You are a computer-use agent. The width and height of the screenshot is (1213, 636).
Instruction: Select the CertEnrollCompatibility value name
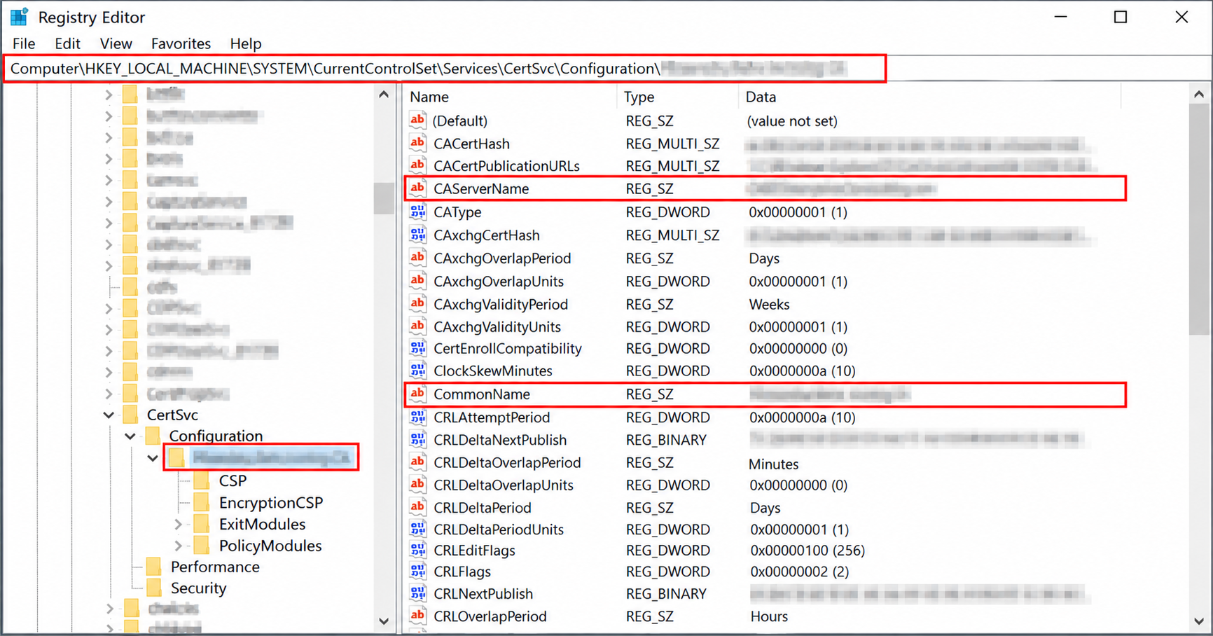click(x=508, y=348)
